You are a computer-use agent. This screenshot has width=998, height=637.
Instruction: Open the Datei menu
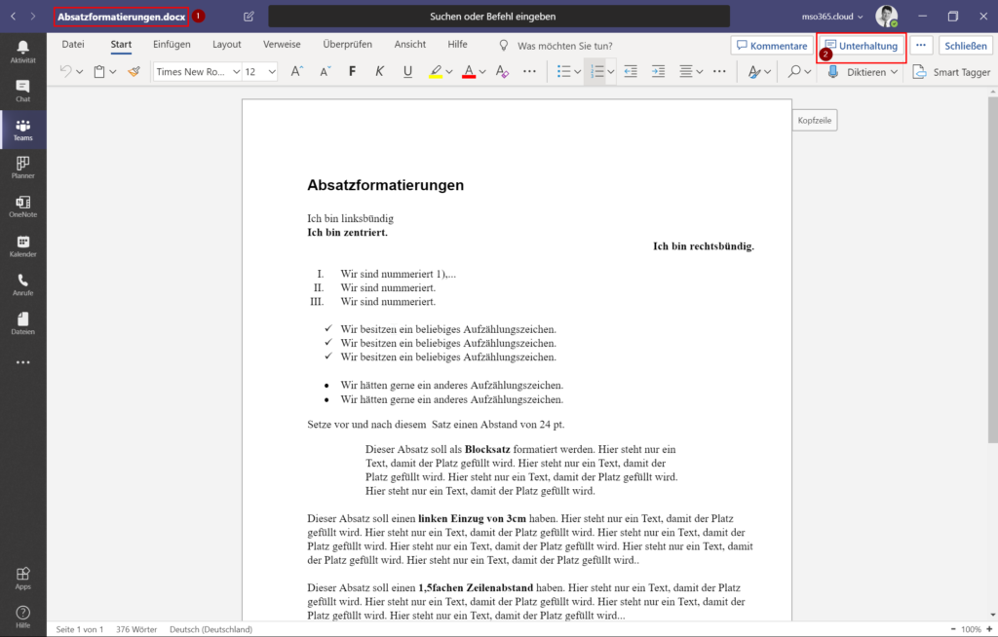pyautogui.click(x=72, y=45)
